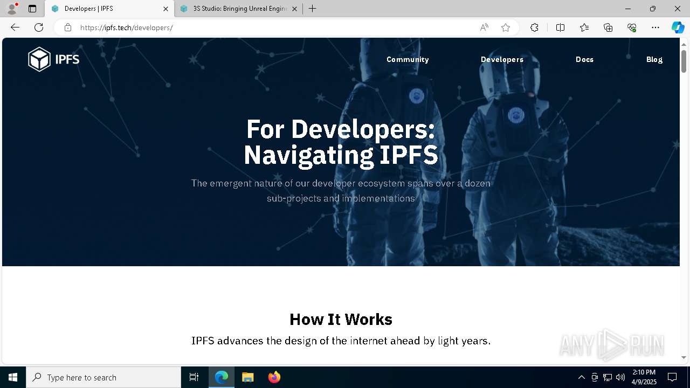Add this page to favorites
Viewport: 690px width, 388px height.
pos(506,27)
